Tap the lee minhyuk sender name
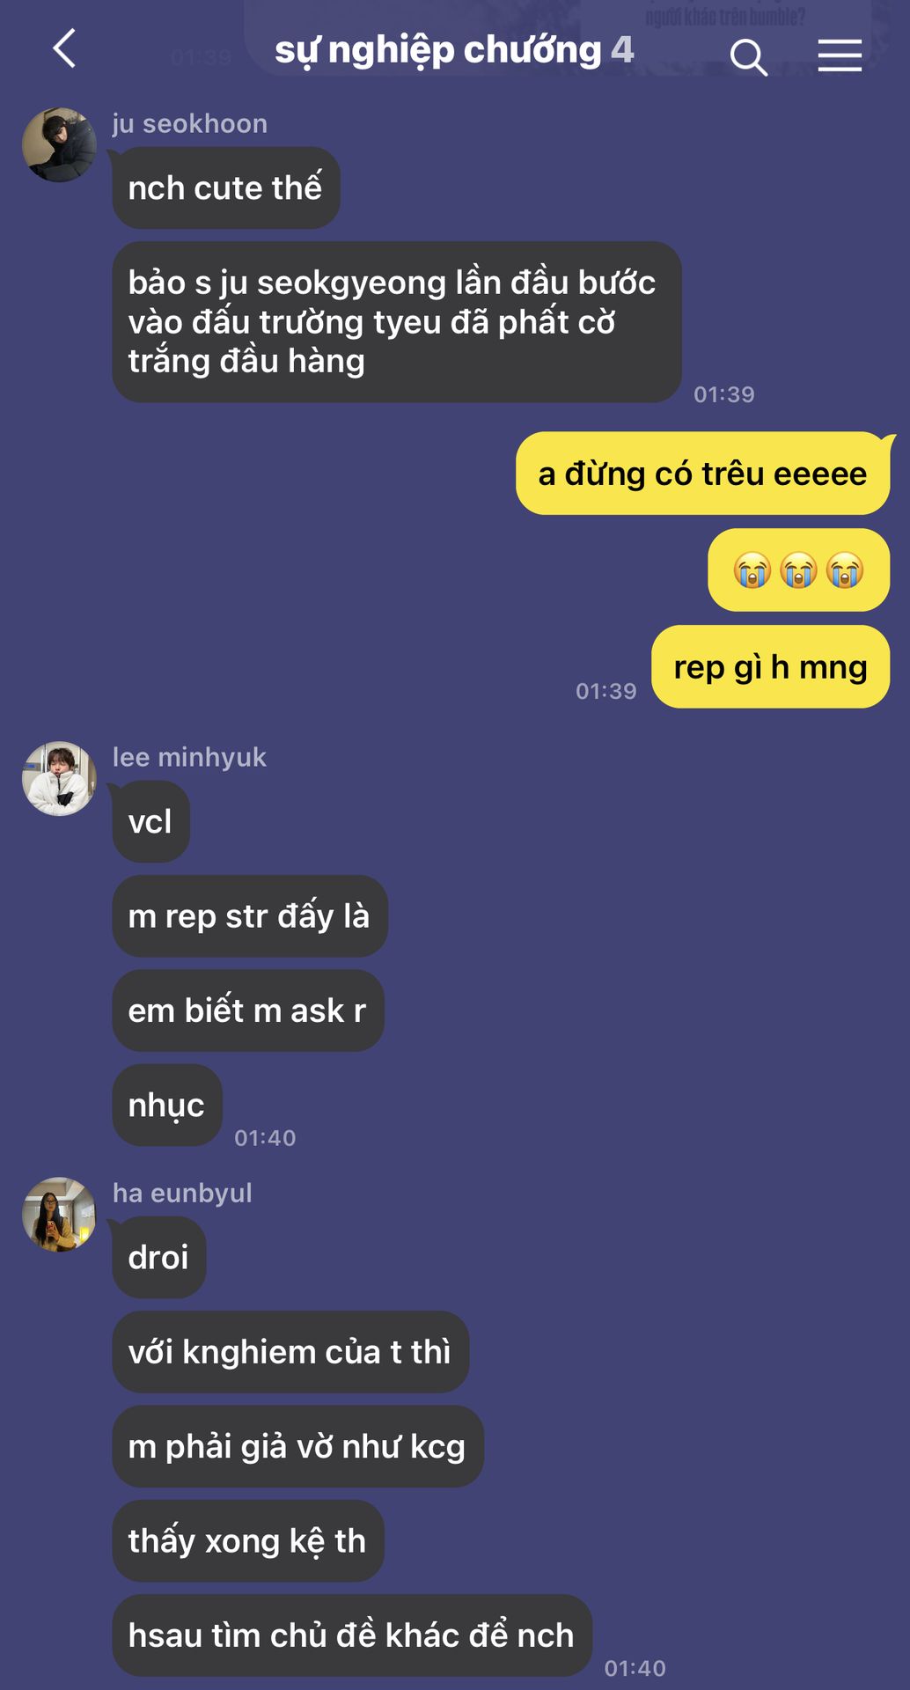 pos(189,757)
